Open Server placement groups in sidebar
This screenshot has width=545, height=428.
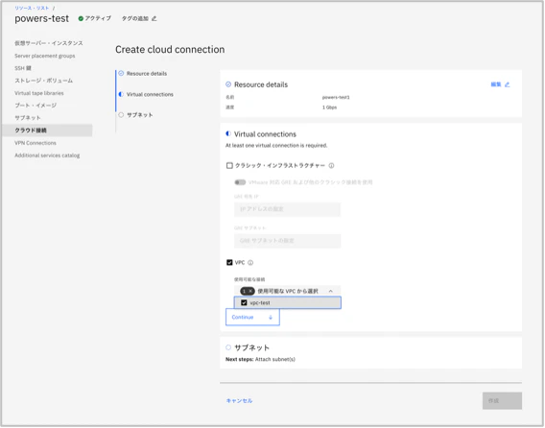click(x=45, y=56)
